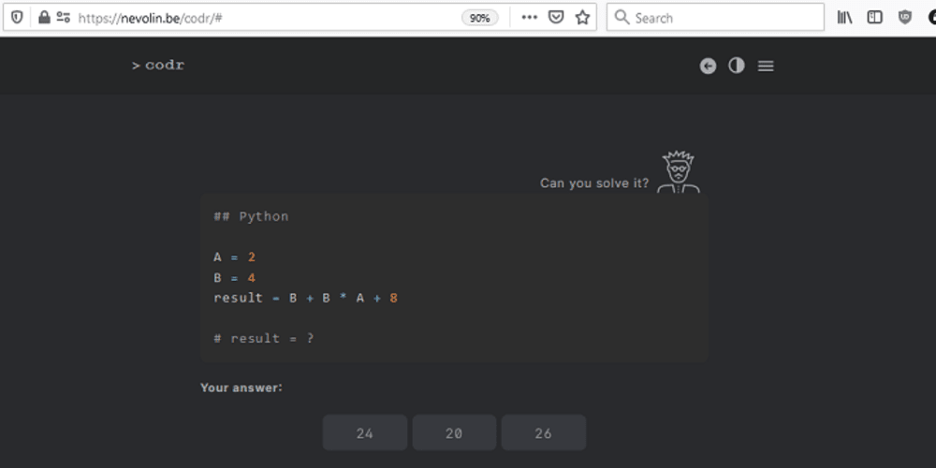
Task: Toggle the dark/light contrast theme icon
Action: [737, 66]
